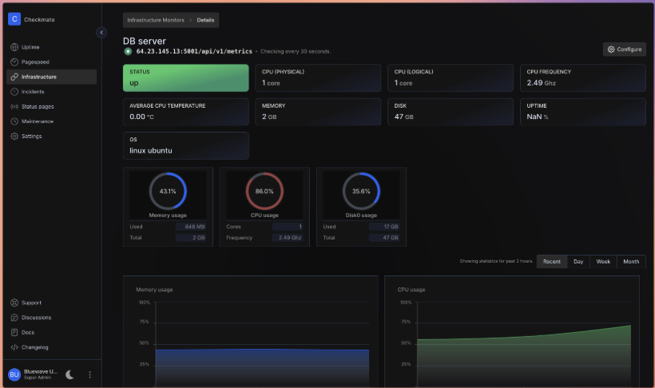Click the 848 MB used memory value
This screenshot has width=655, height=388.
click(191, 227)
